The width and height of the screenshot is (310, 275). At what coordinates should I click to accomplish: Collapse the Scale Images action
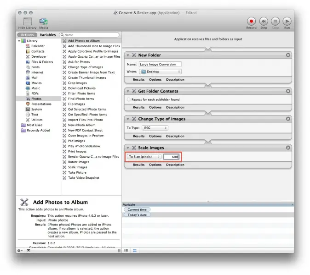(128, 148)
